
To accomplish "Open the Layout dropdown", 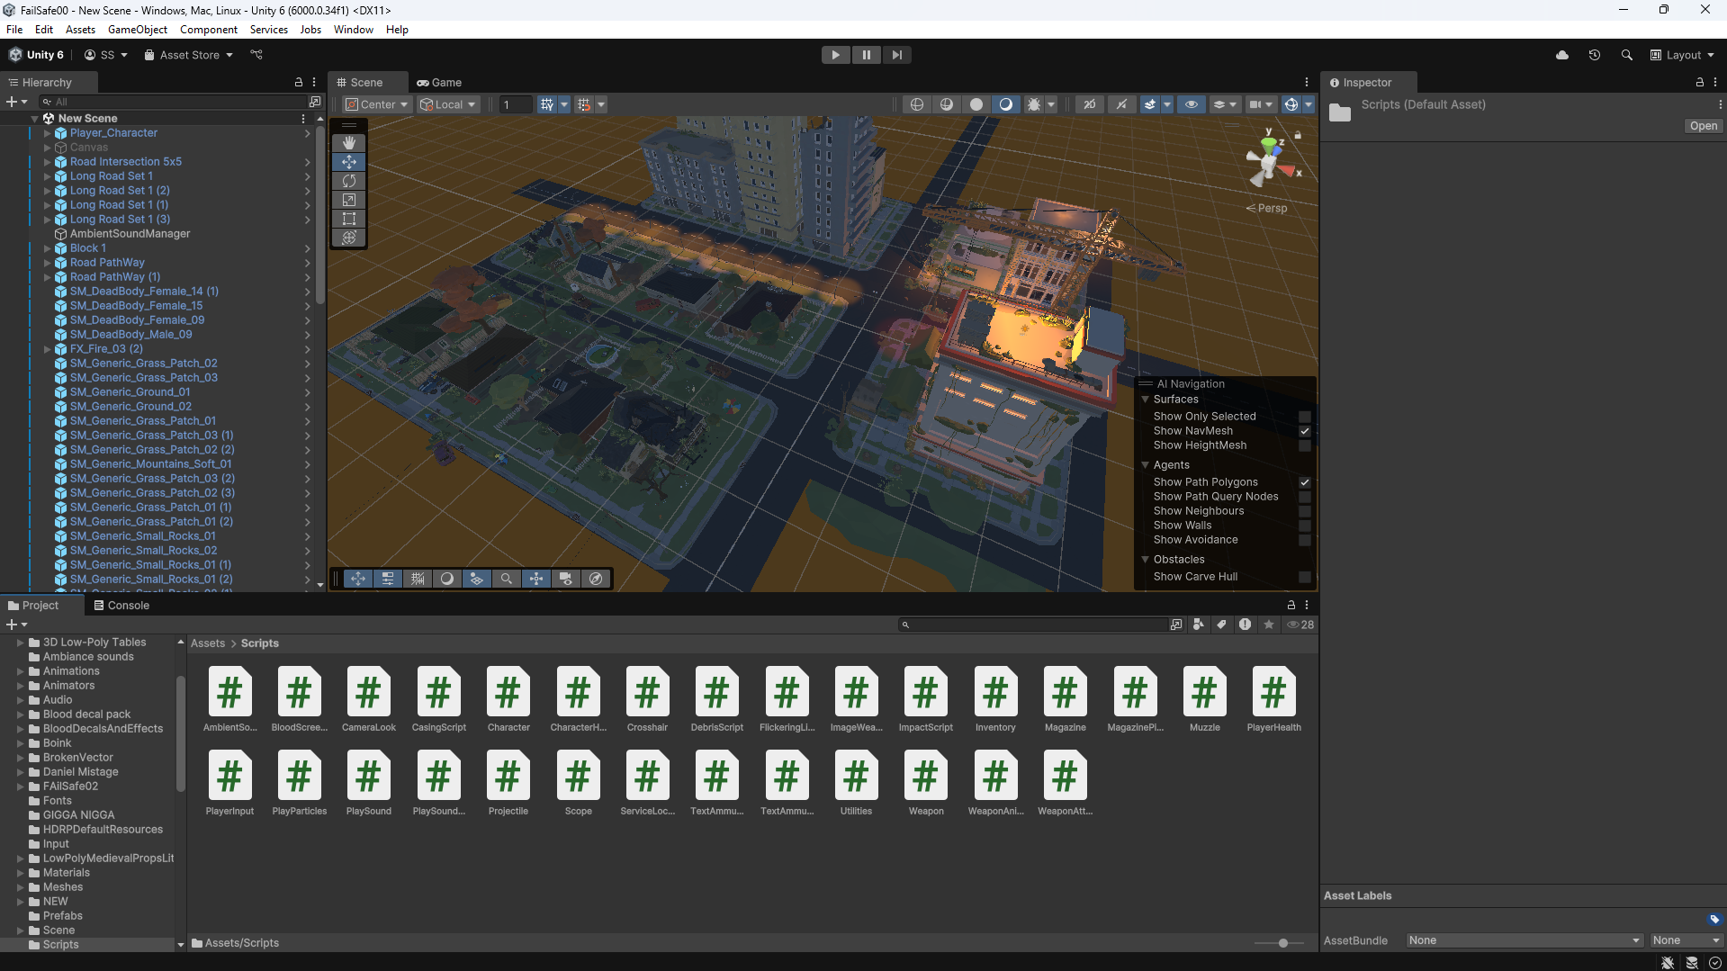I will tap(1682, 55).
